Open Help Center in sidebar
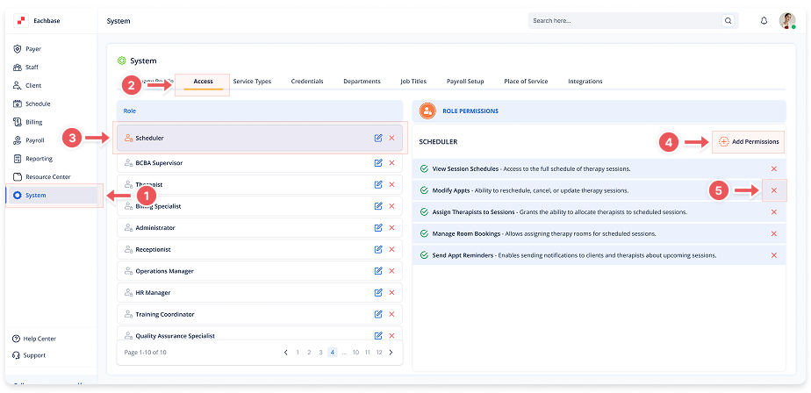 [39, 339]
